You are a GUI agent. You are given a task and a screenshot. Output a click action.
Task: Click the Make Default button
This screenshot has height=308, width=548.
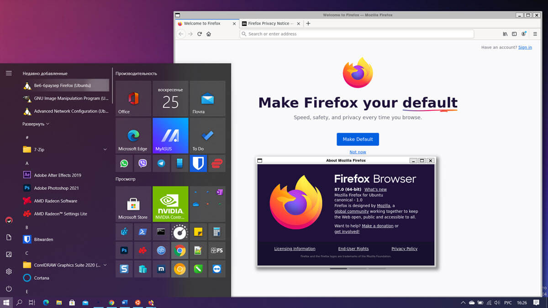click(358, 139)
